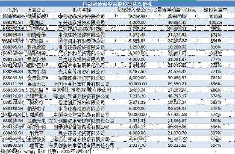The height and width of the screenshot is (154, 235).
Task: Select the 1002% return cell
Action: [215, 23]
